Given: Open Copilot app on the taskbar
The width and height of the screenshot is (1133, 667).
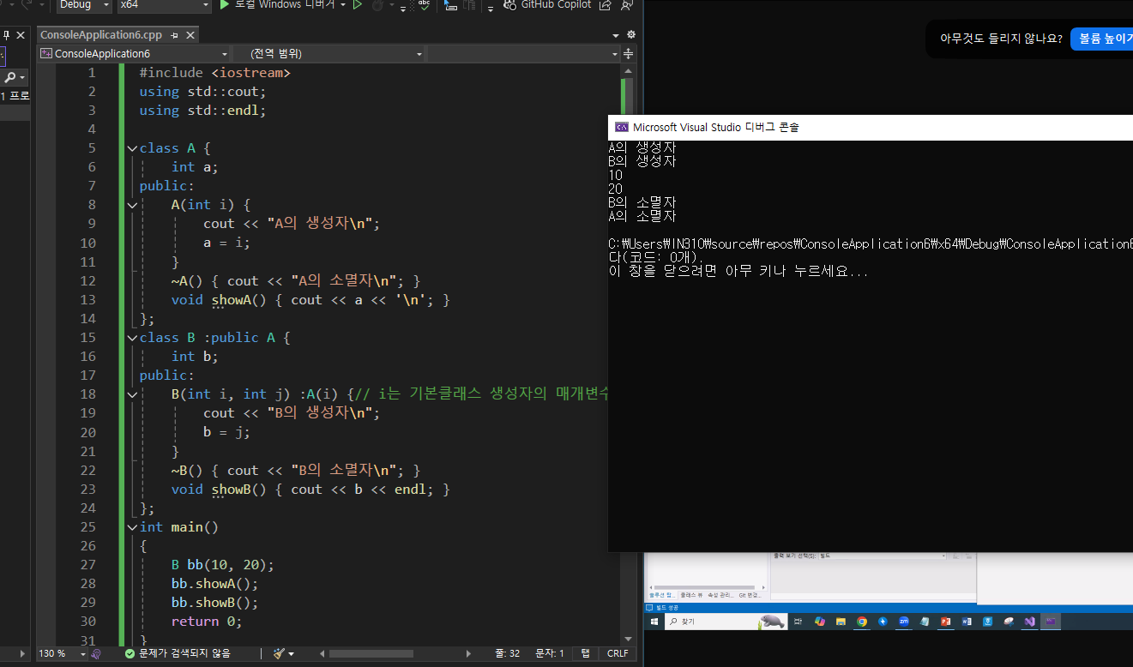Looking at the screenshot, I should (x=820, y=622).
